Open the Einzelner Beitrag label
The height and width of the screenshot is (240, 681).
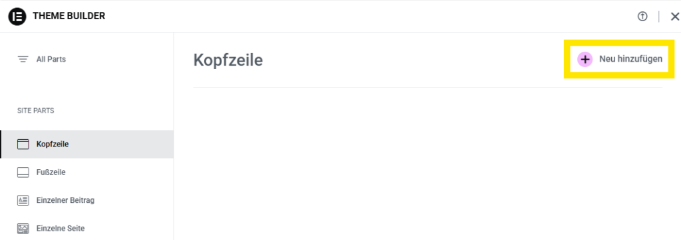(x=66, y=201)
